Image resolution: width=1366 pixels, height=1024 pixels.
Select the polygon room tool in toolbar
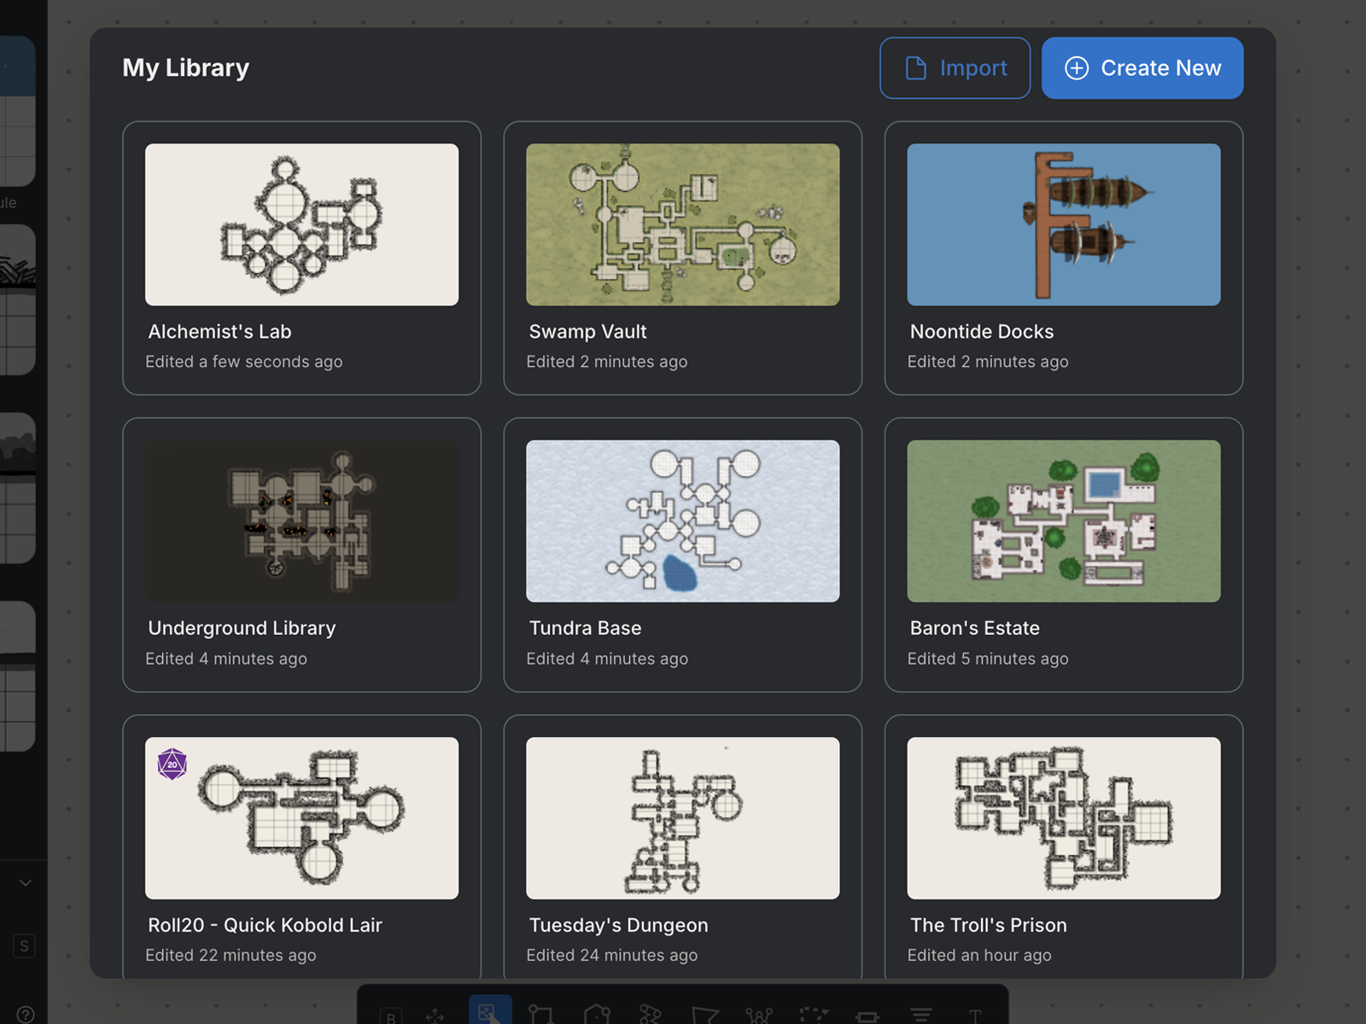(x=597, y=1014)
